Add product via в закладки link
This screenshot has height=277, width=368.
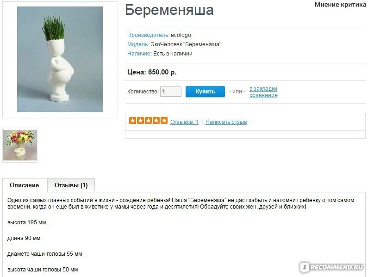pos(263,89)
